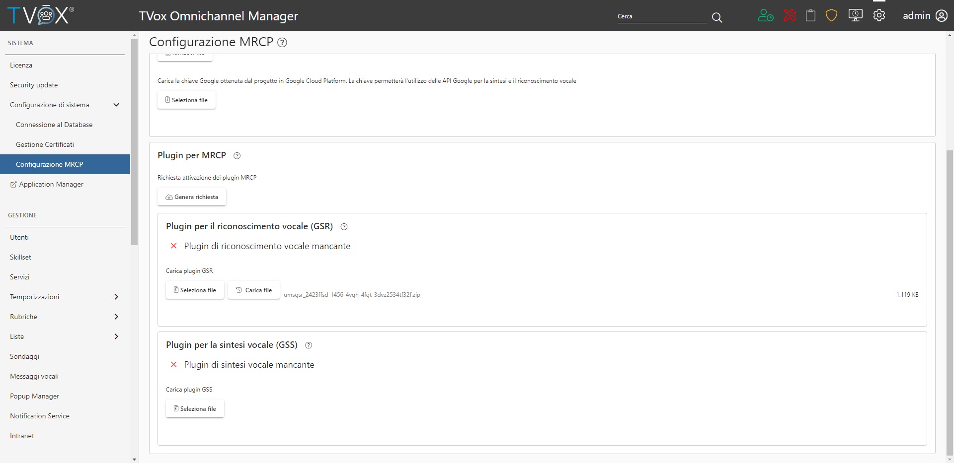The width and height of the screenshot is (954, 463).
Task: Click the umsgsr zip file name
Action: pos(352,295)
